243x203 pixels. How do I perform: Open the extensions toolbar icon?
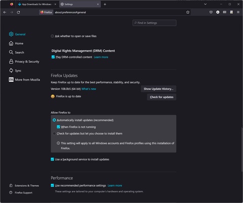click(231, 12)
